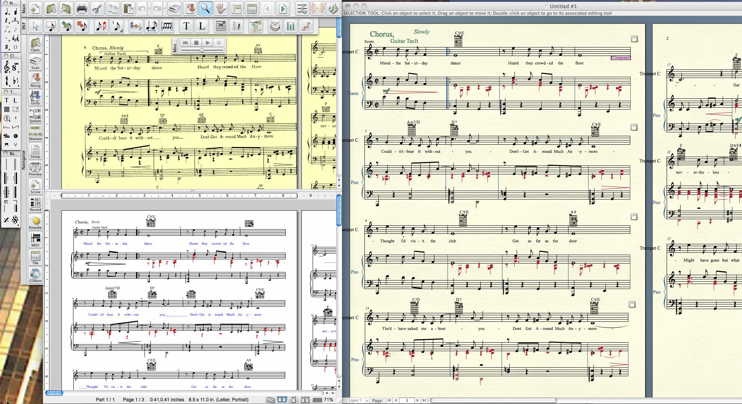Screen dimensions: 742x404
Task: Click the green next page arrow
Action: pyautogui.click(x=283, y=8)
